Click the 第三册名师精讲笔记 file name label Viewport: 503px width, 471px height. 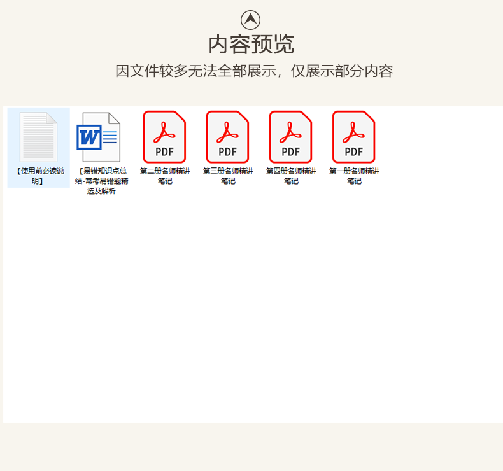coord(228,176)
